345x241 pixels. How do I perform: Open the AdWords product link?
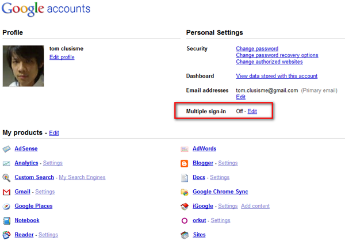coord(204,148)
